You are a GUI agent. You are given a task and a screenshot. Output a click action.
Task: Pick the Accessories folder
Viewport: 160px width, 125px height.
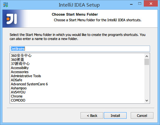20,72
